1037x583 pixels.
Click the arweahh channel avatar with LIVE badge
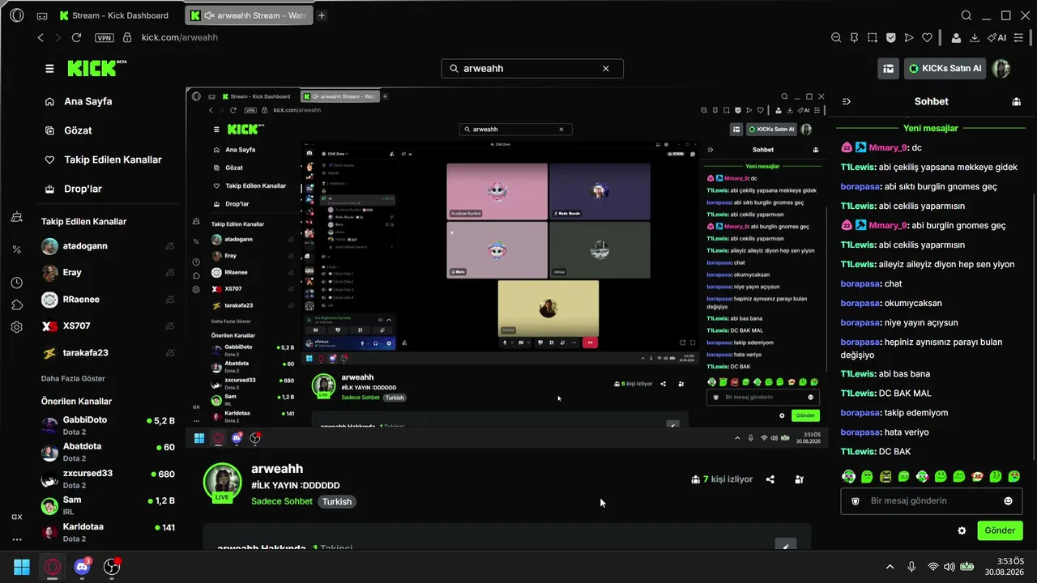(222, 483)
